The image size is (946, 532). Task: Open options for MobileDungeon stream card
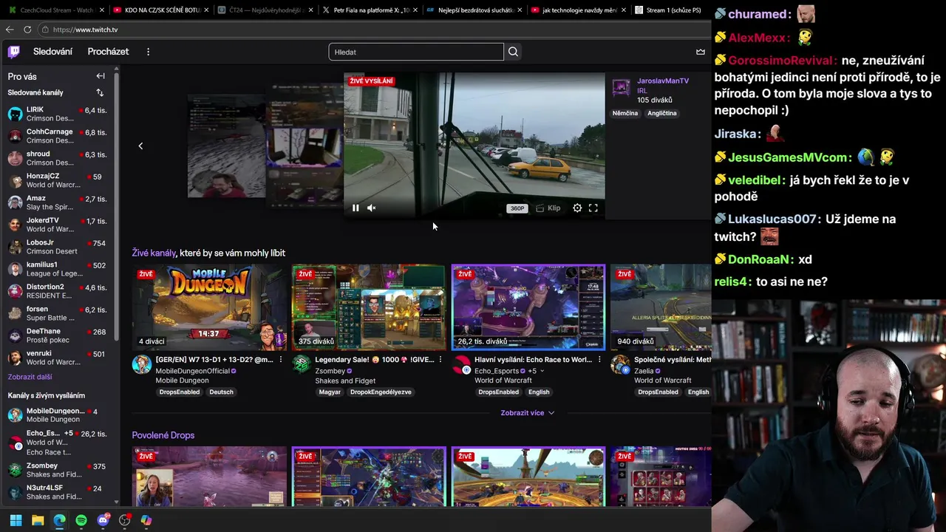[281, 360]
